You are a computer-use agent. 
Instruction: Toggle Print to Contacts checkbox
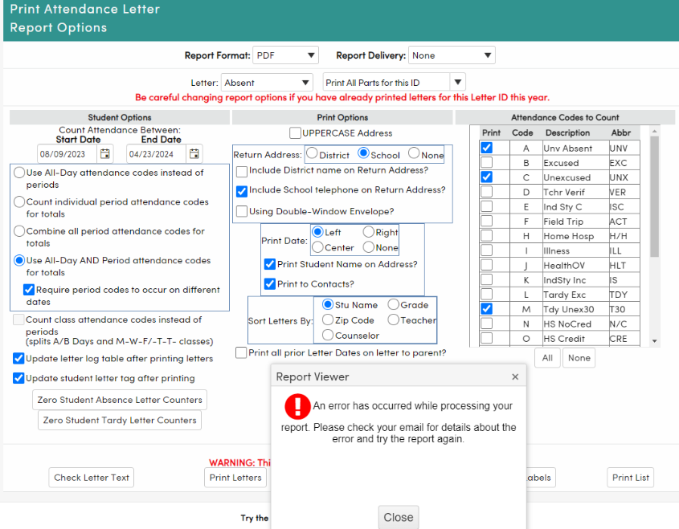tap(270, 283)
